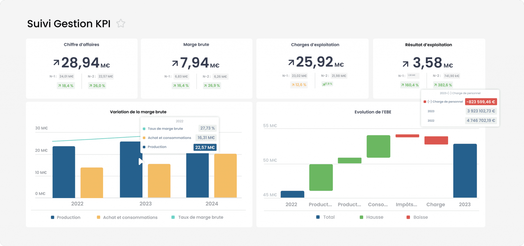
Task: Click the upward arrow icon beside 28,94 M€
Action: tap(56, 62)
